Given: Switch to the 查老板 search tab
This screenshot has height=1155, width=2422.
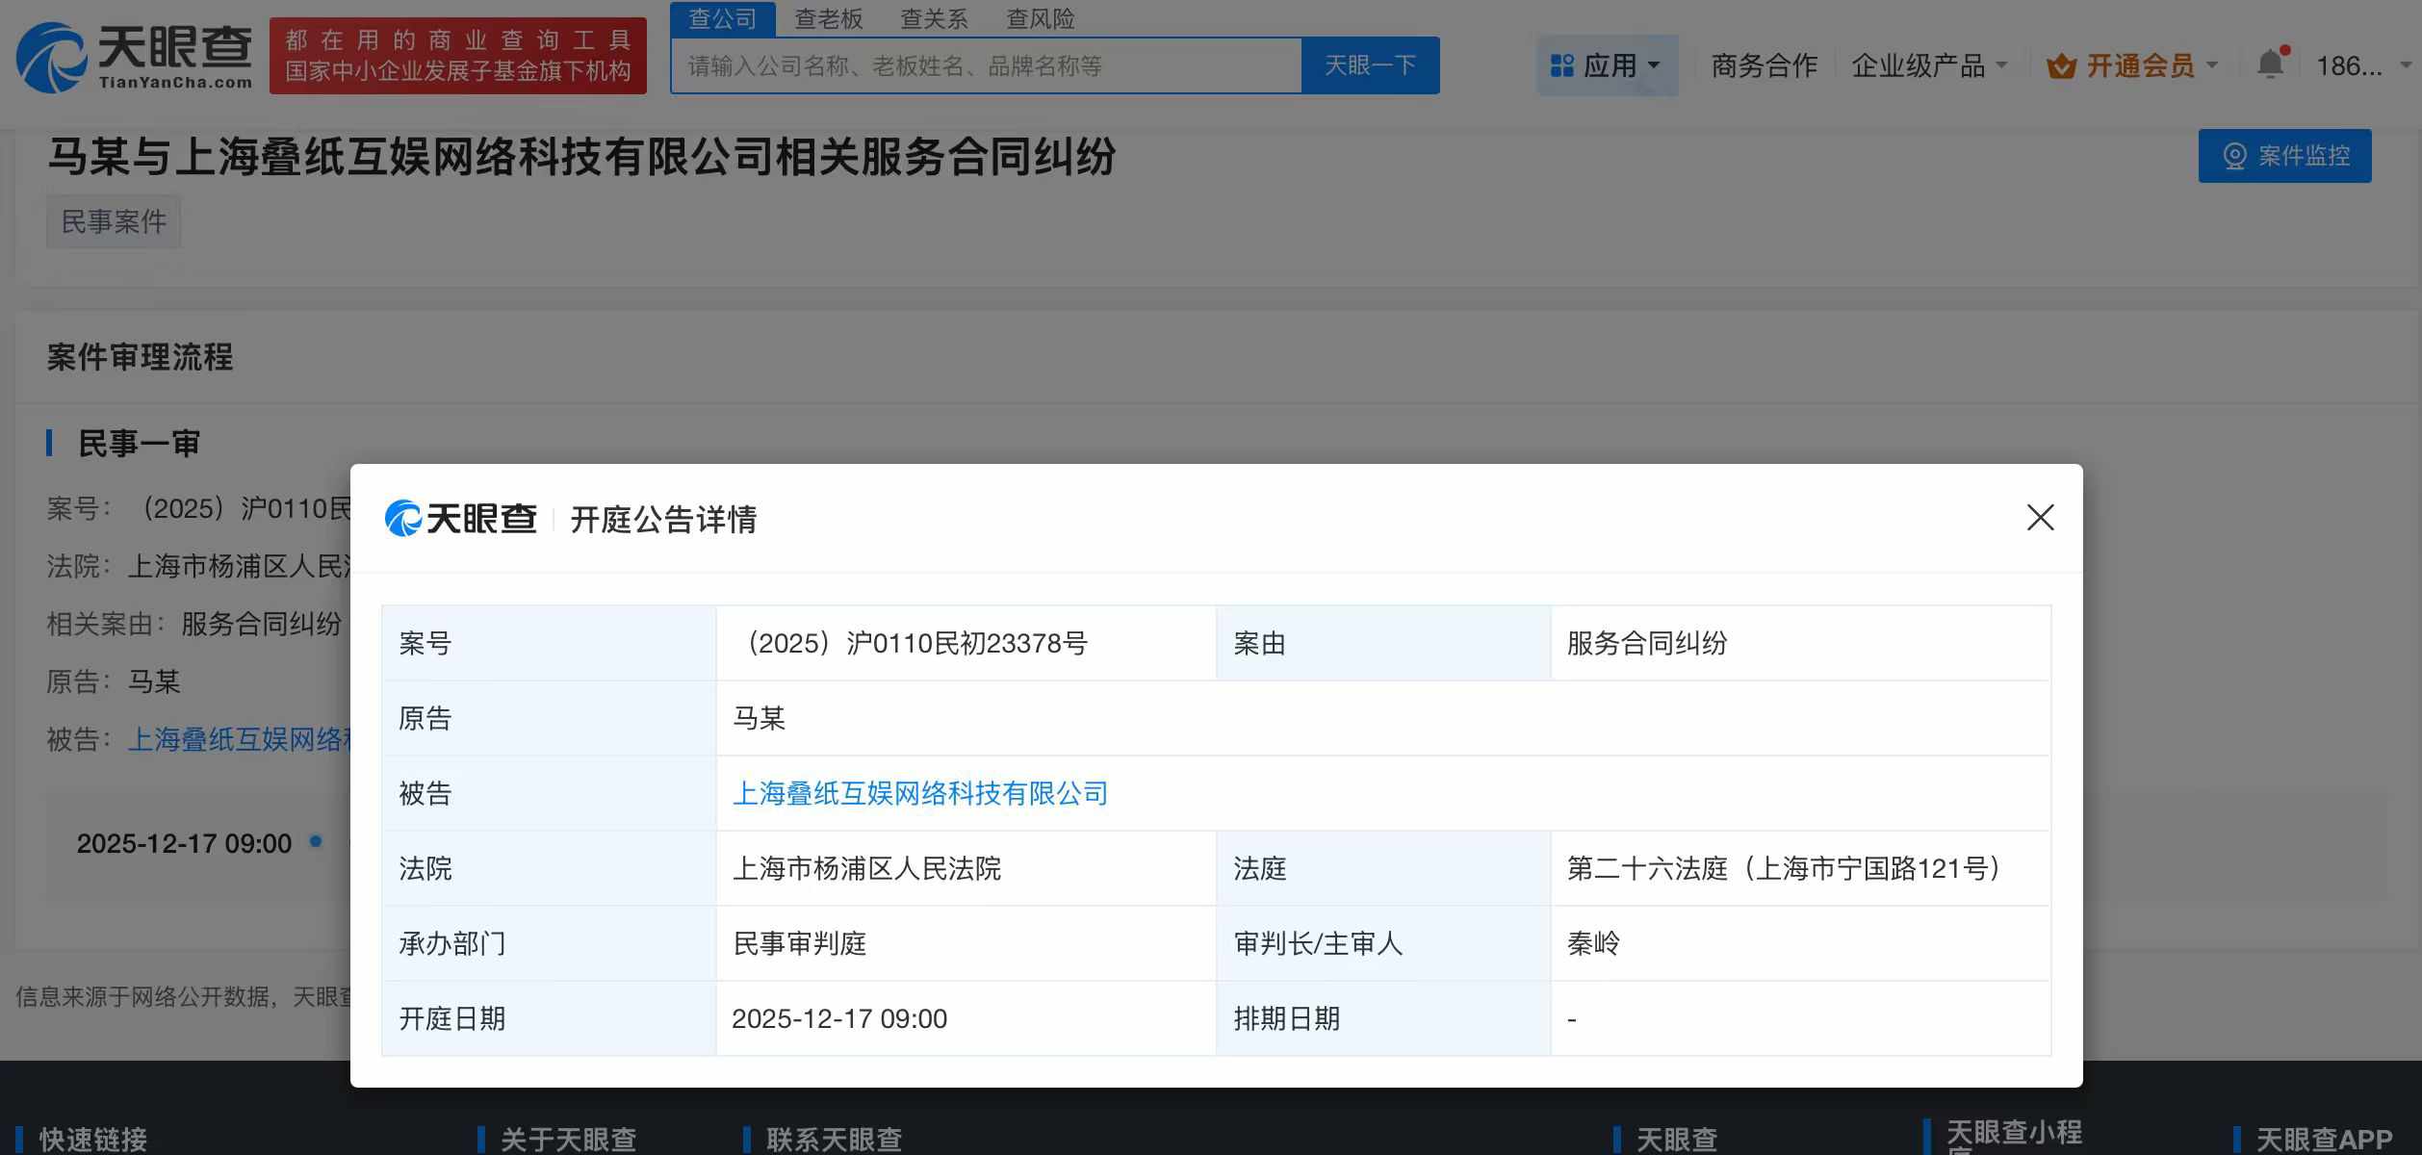Looking at the screenshot, I should [x=828, y=19].
